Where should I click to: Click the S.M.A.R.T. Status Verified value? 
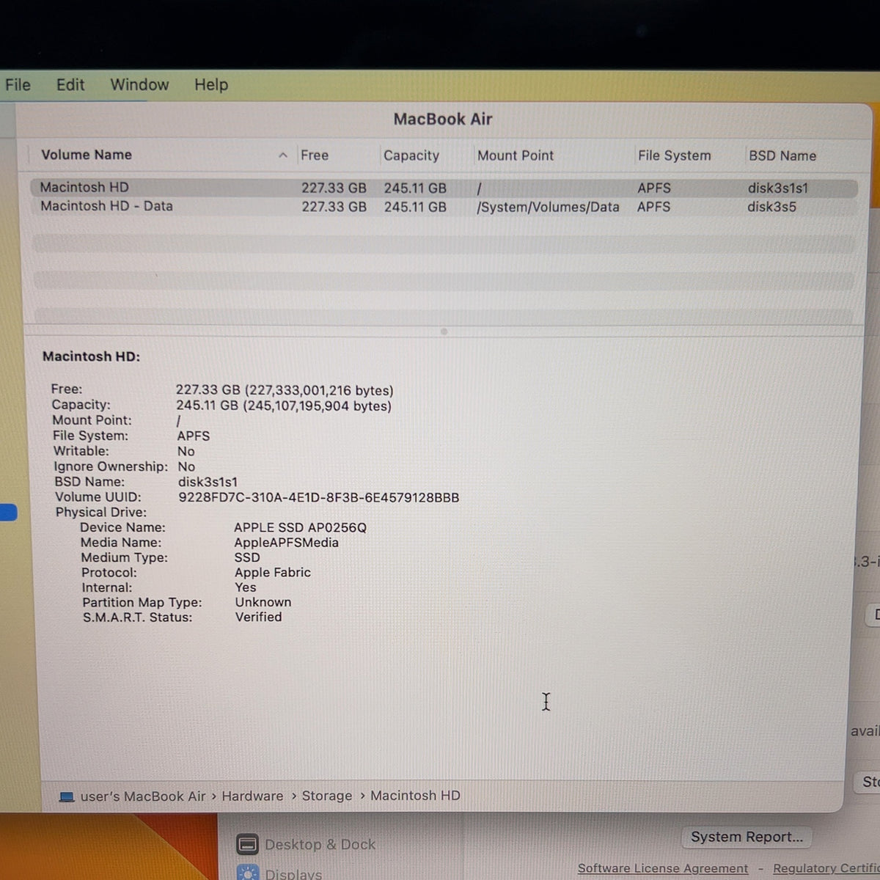pos(258,617)
